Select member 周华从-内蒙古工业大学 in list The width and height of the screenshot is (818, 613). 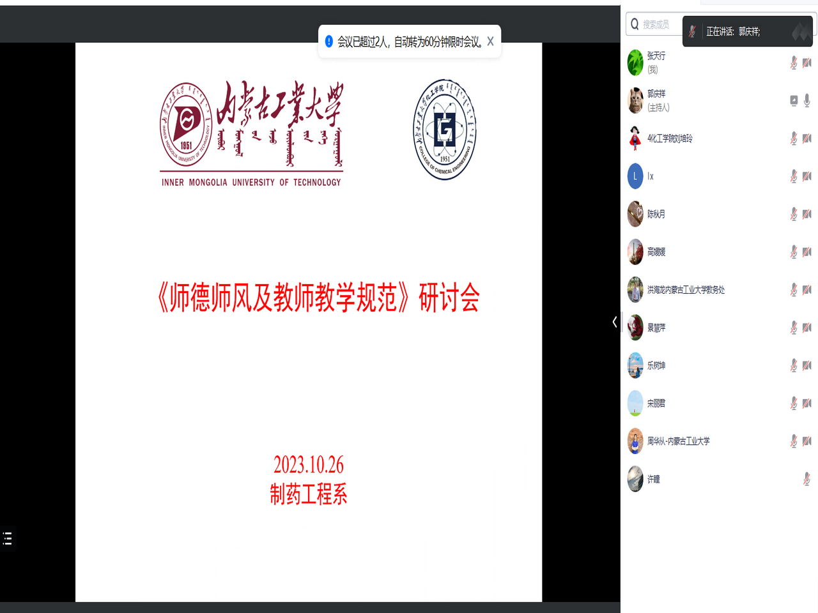[678, 441]
